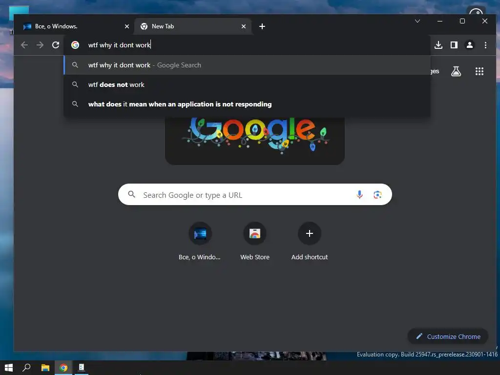Maximize the Chrome window
Viewport: 500px width, 375px height.
coord(462,21)
